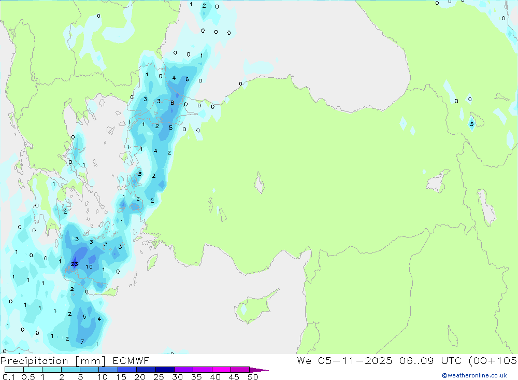Click the '6' precipitation value on the map

pyautogui.click(x=187, y=79)
